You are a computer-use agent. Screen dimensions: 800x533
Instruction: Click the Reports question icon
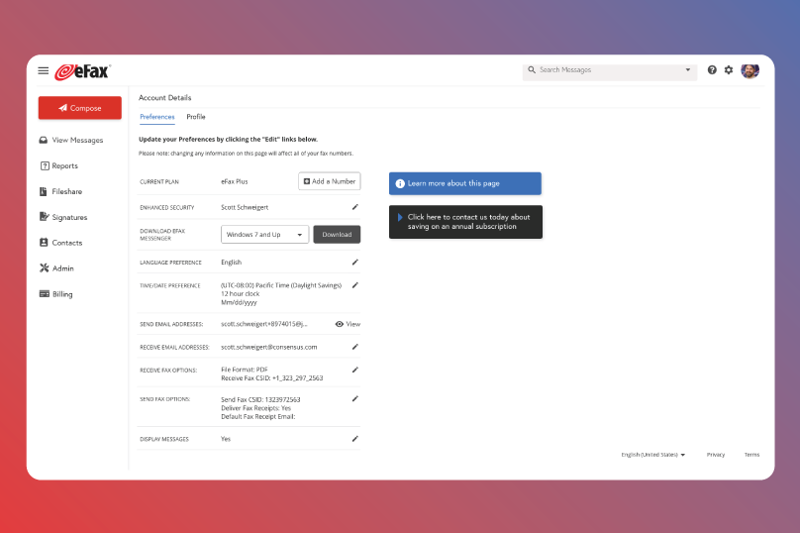point(45,165)
